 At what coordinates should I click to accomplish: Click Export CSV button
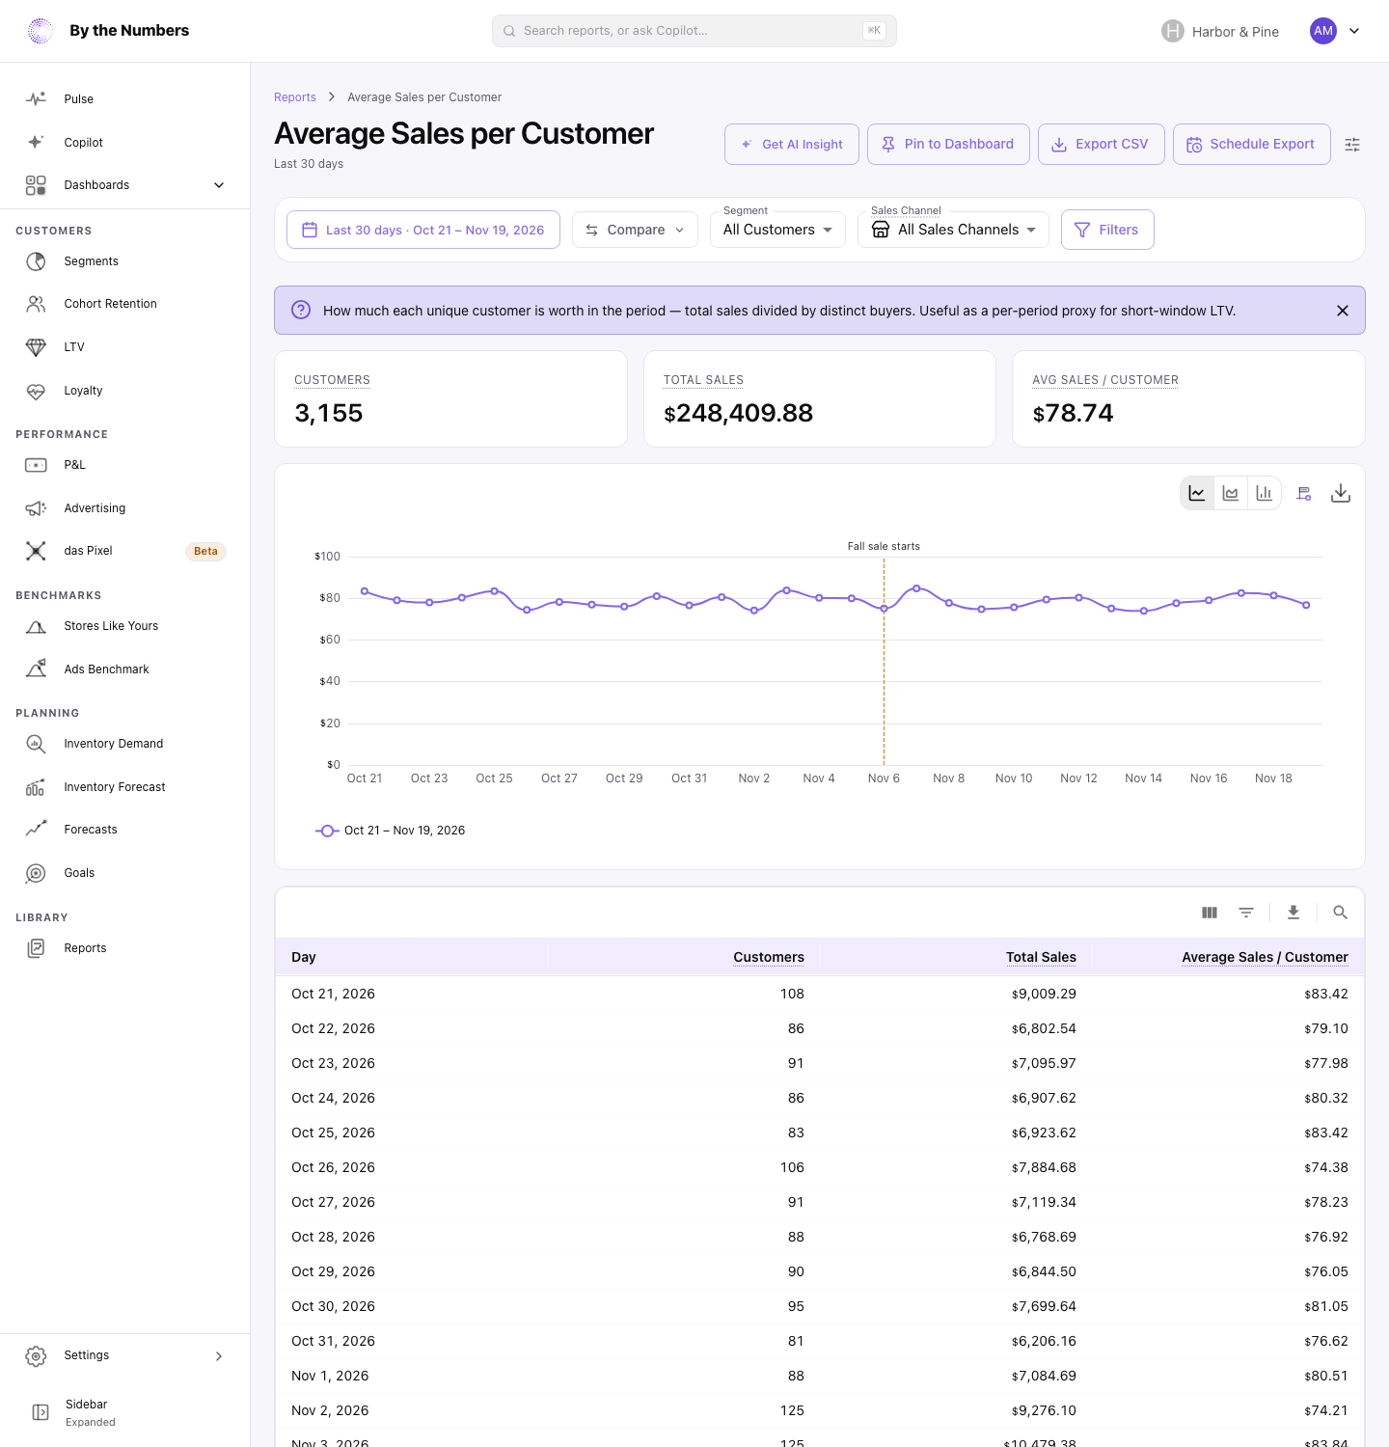[x=1102, y=144]
